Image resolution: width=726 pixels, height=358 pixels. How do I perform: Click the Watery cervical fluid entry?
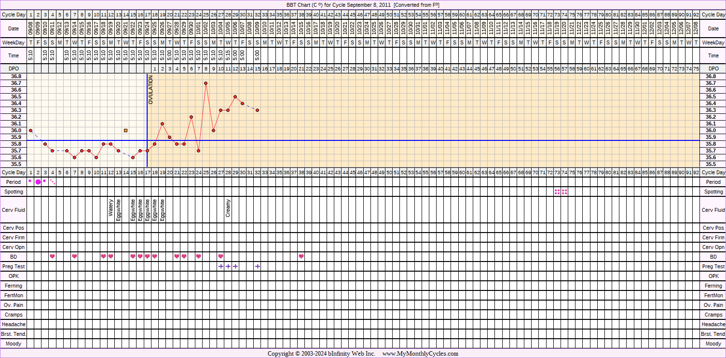point(111,208)
